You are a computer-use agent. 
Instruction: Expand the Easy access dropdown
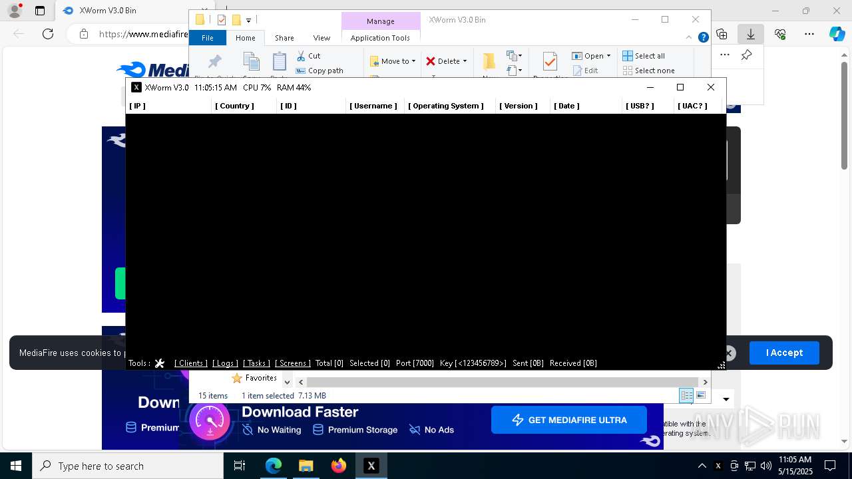[515, 70]
